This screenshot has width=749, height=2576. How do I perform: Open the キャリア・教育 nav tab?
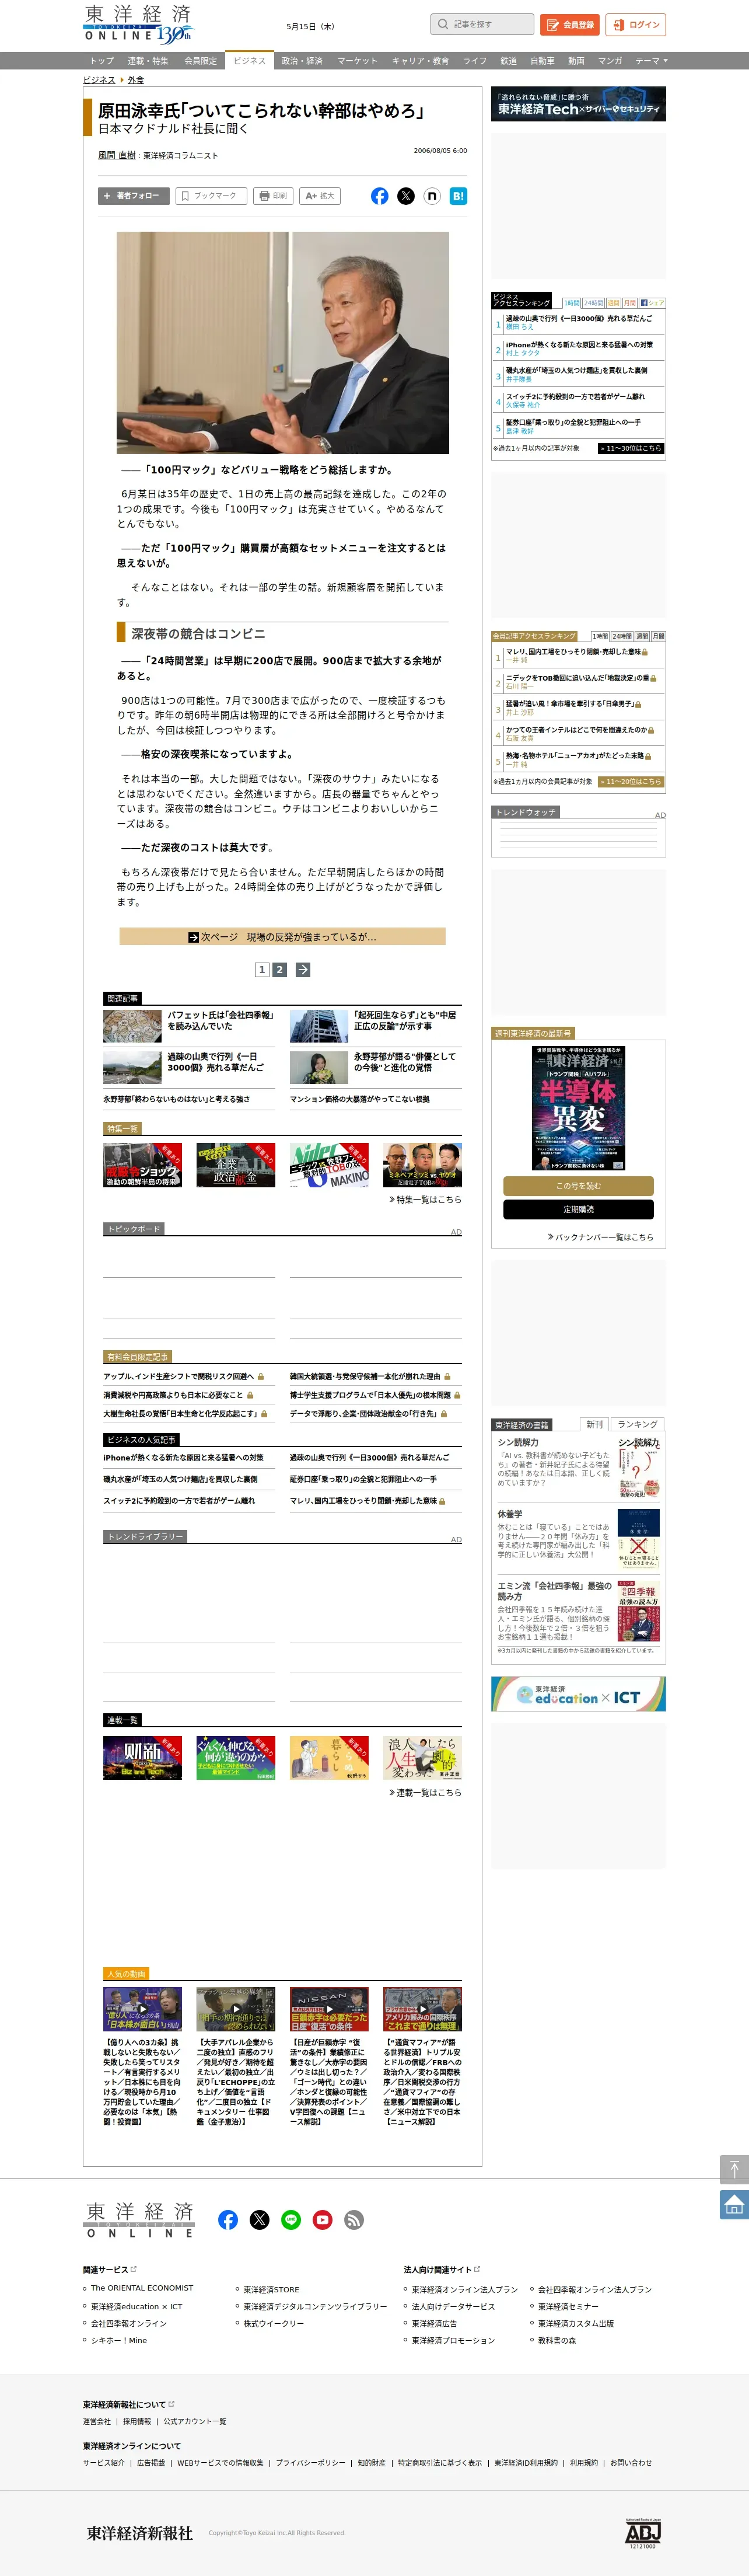421,61
